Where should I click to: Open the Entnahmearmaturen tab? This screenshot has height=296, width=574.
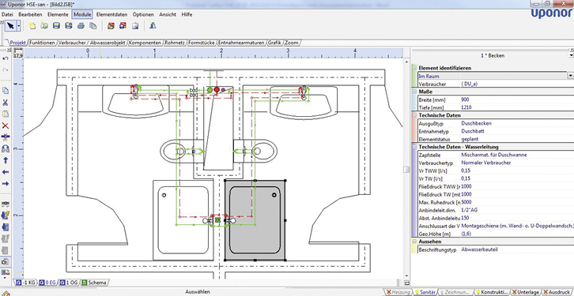point(241,43)
